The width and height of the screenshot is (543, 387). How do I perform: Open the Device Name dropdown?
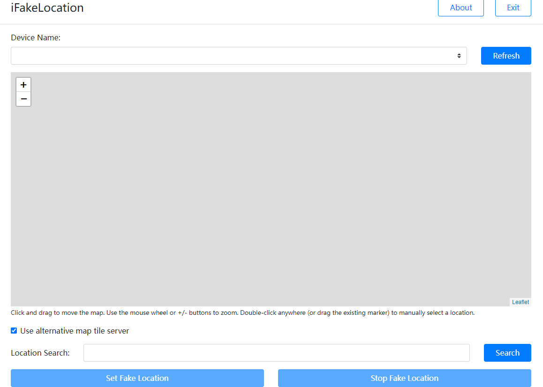pyautogui.click(x=239, y=56)
